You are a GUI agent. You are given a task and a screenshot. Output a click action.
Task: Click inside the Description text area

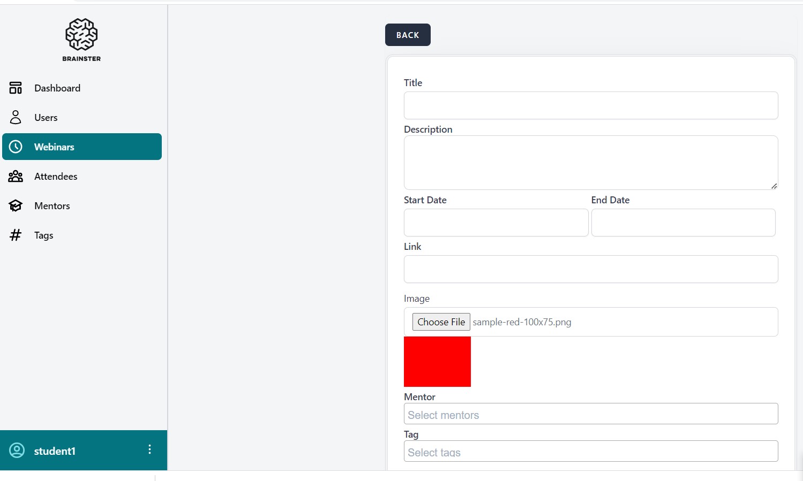(x=590, y=163)
